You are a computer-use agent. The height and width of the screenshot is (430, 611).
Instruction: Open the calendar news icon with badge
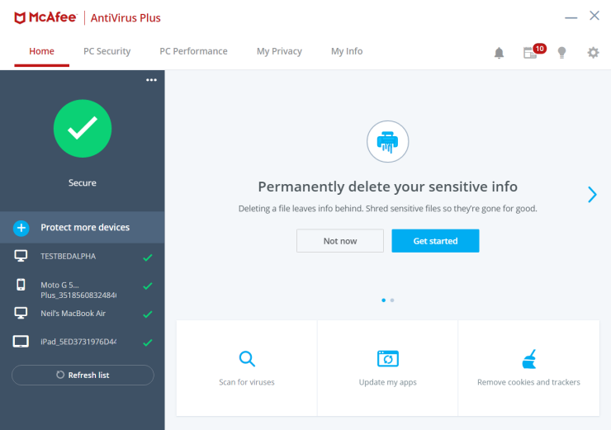pos(531,53)
